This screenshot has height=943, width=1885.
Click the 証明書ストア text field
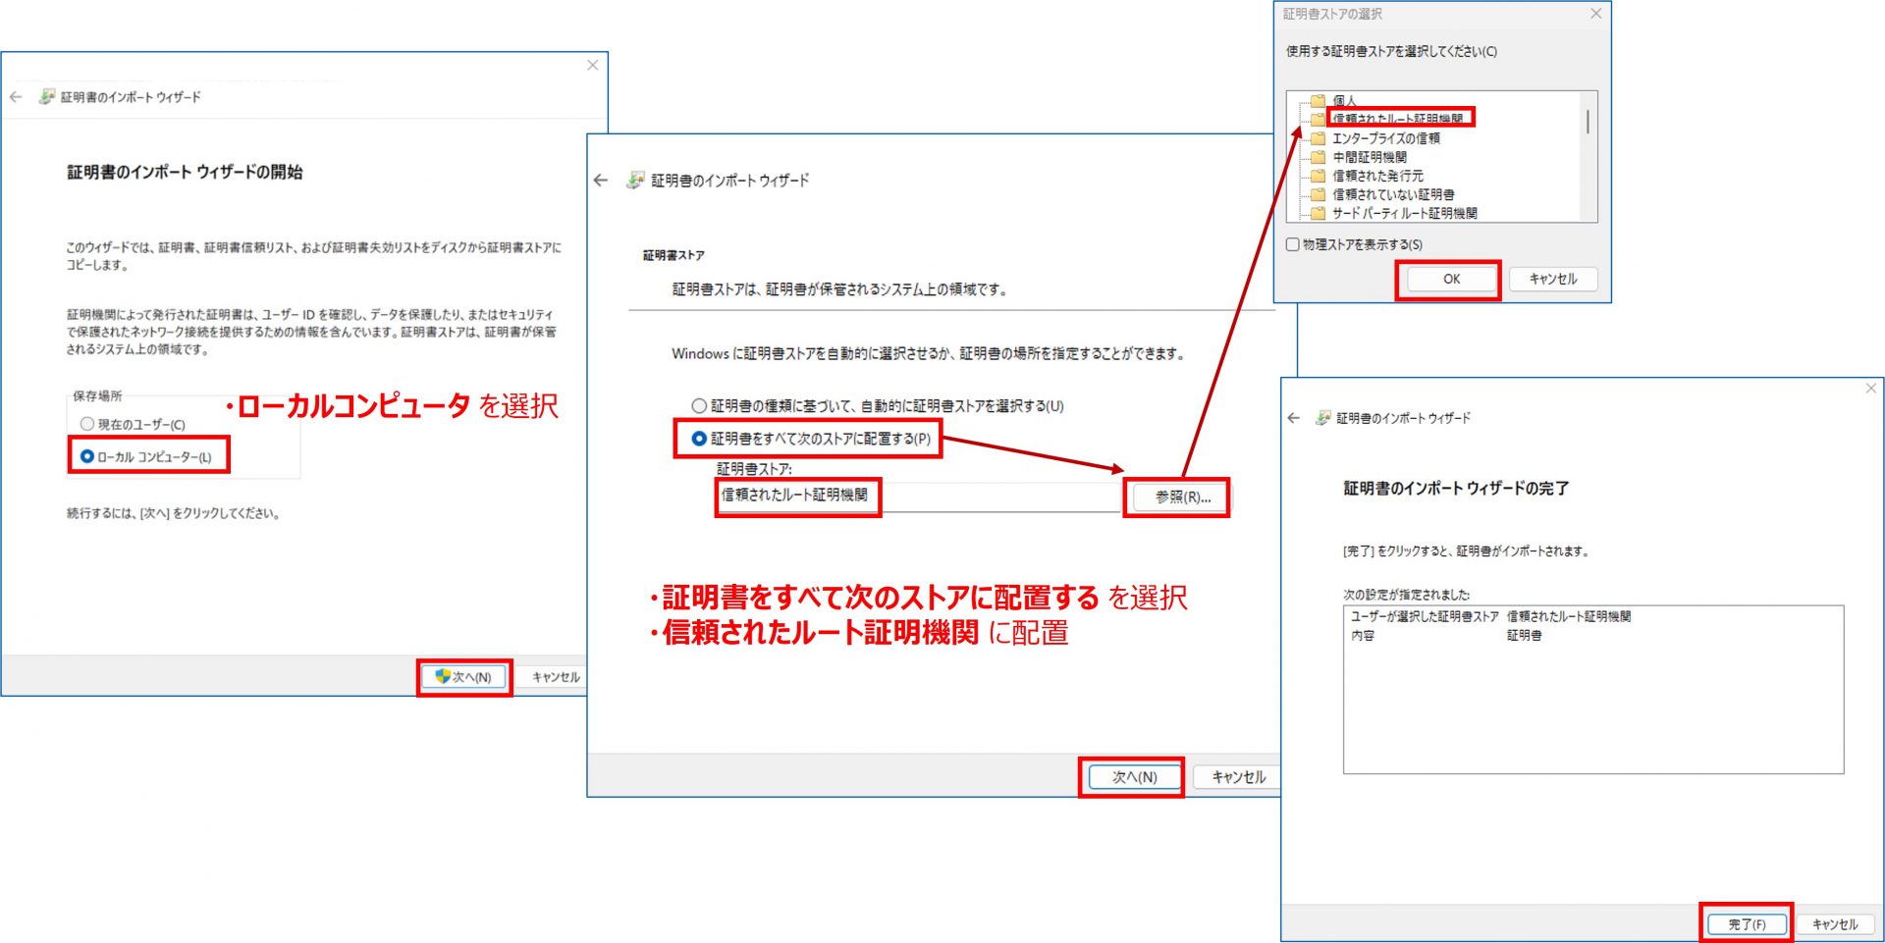[x=918, y=497]
